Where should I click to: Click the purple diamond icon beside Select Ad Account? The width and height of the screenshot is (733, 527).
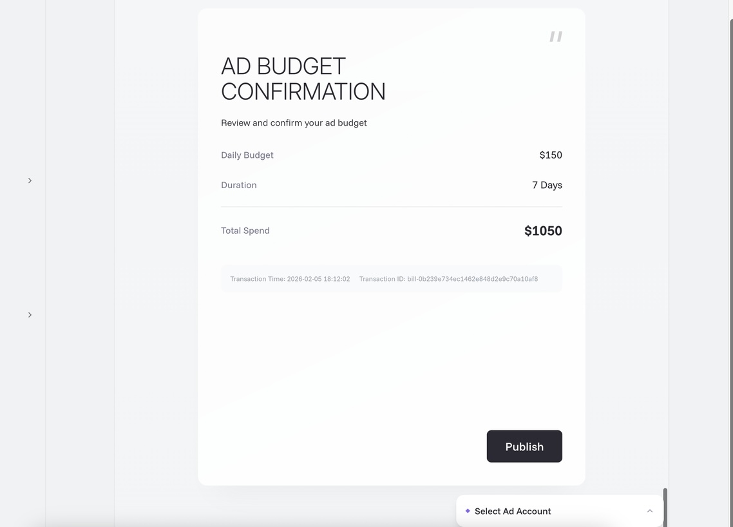(x=468, y=511)
